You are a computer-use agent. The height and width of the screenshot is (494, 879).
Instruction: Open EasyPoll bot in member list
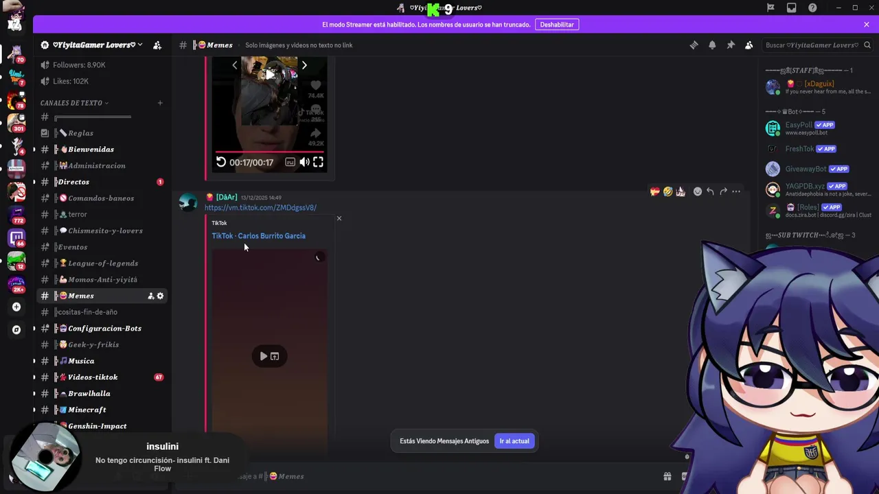819,128
